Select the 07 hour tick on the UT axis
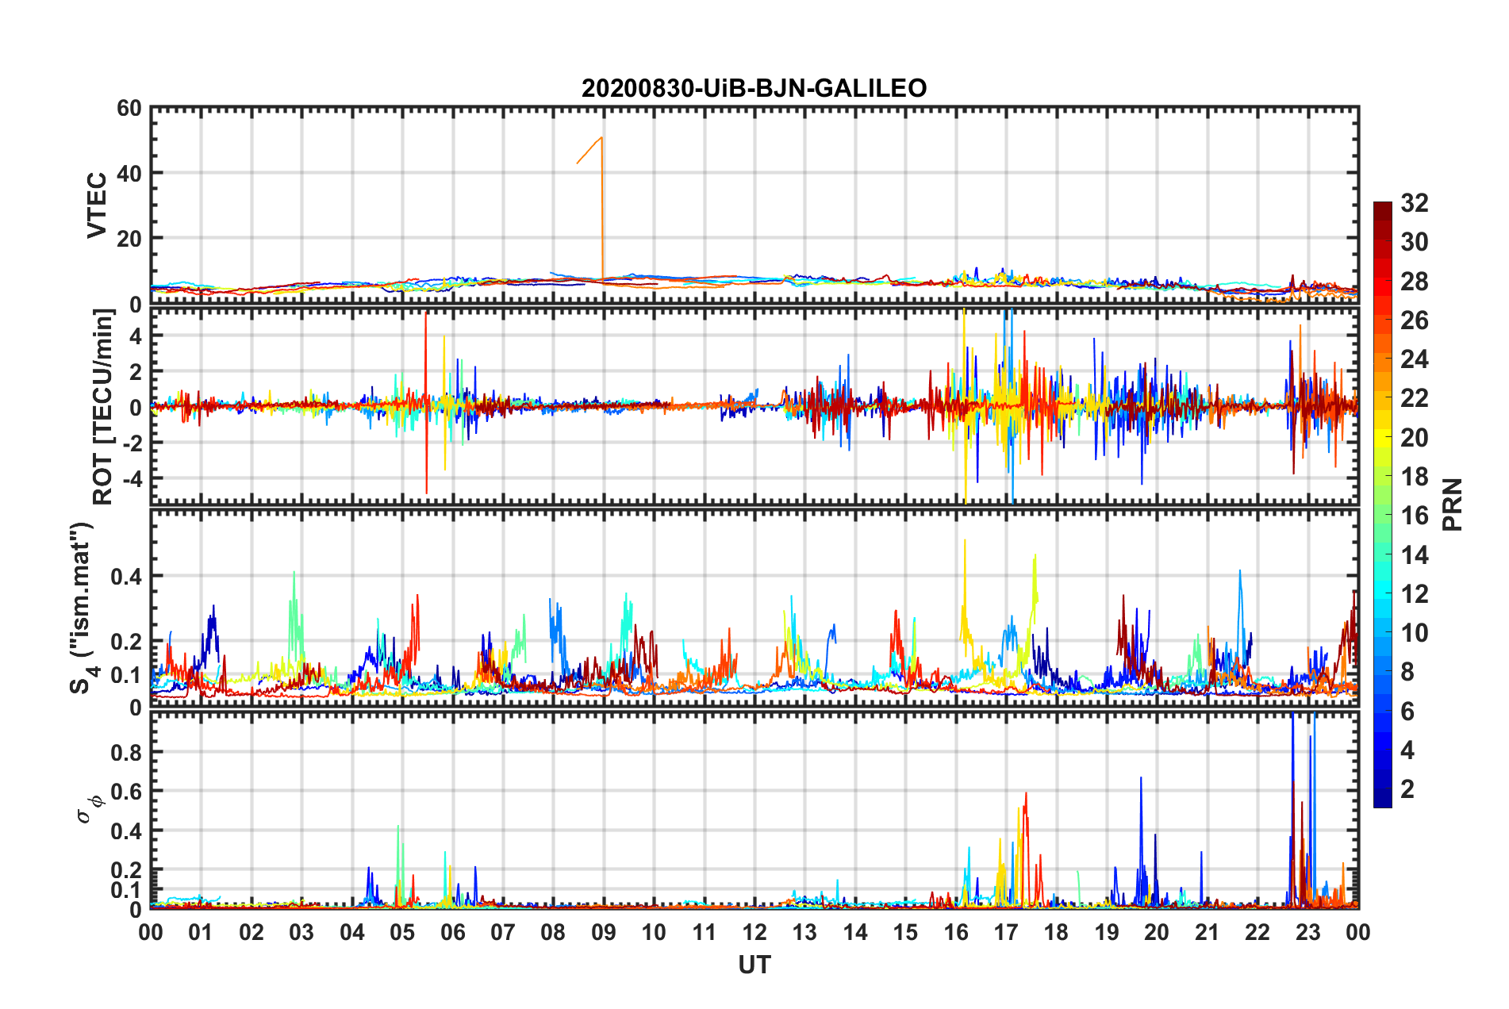Screen dimensions: 1509x1009 pos(503,932)
